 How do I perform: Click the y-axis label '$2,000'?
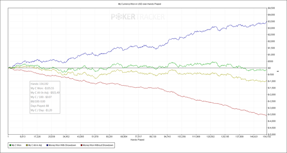pos(271,41)
